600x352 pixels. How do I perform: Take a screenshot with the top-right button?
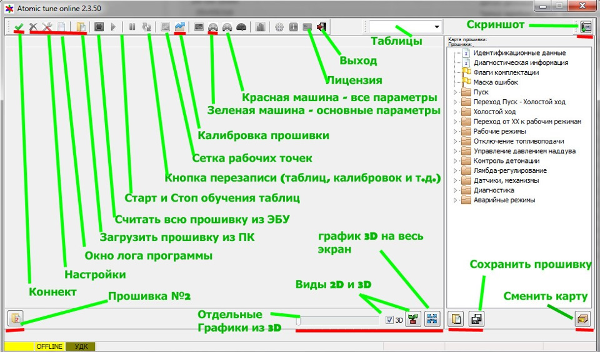(586, 27)
